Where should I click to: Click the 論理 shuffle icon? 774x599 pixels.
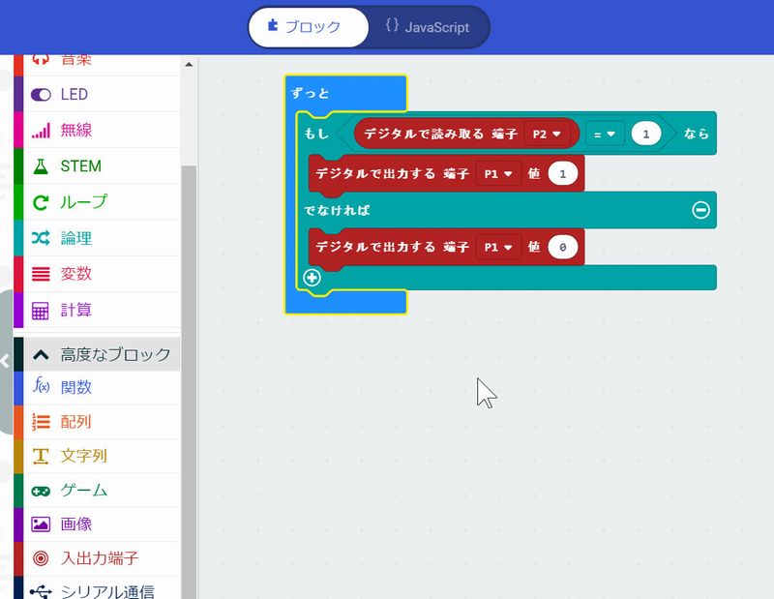pos(41,238)
